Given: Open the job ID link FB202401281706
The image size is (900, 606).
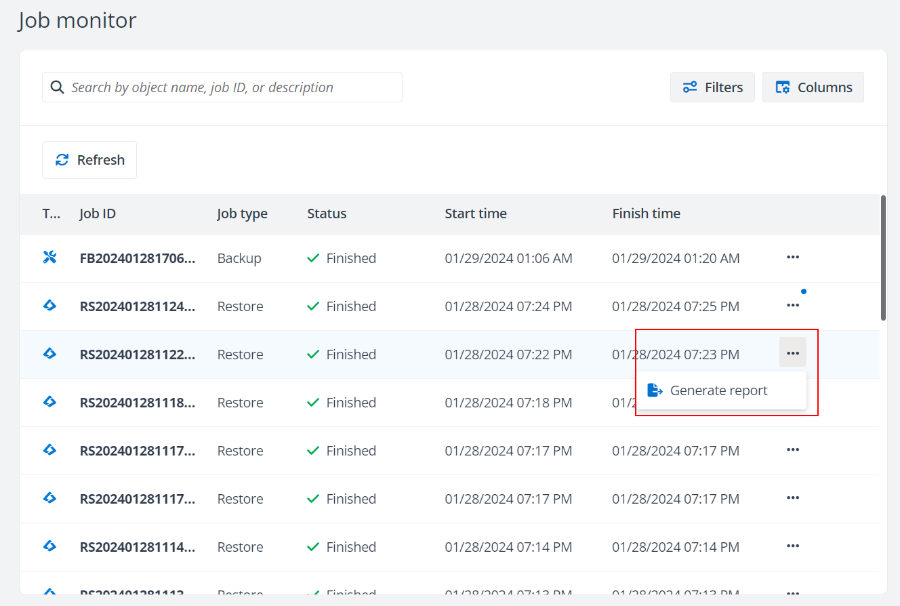Looking at the screenshot, I should click(x=138, y=258).
